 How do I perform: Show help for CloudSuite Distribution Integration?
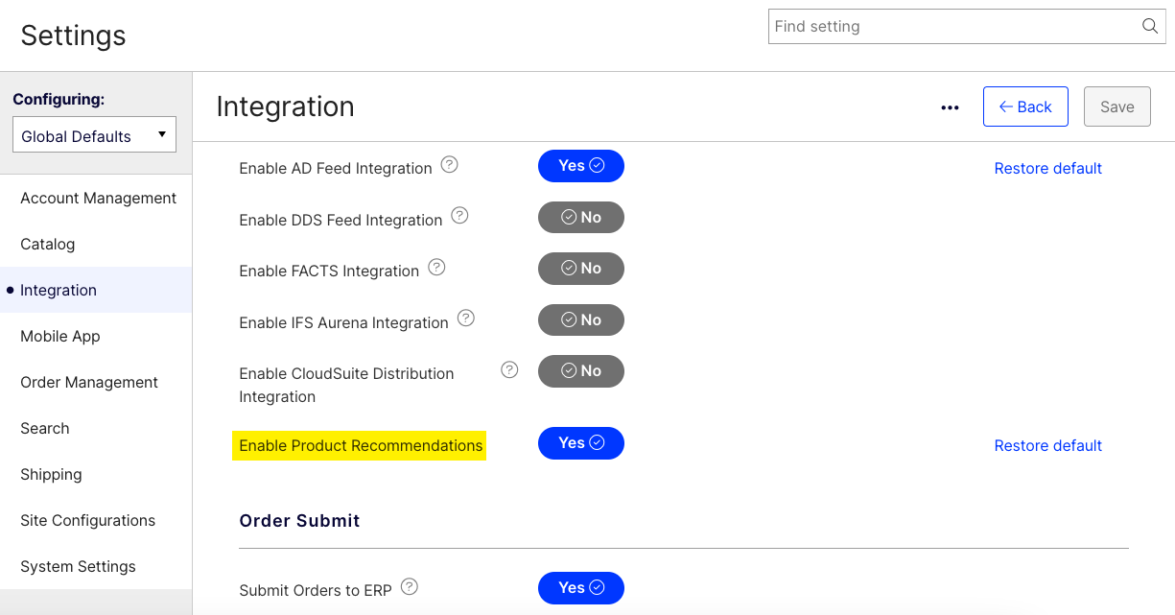pos(509,369)
